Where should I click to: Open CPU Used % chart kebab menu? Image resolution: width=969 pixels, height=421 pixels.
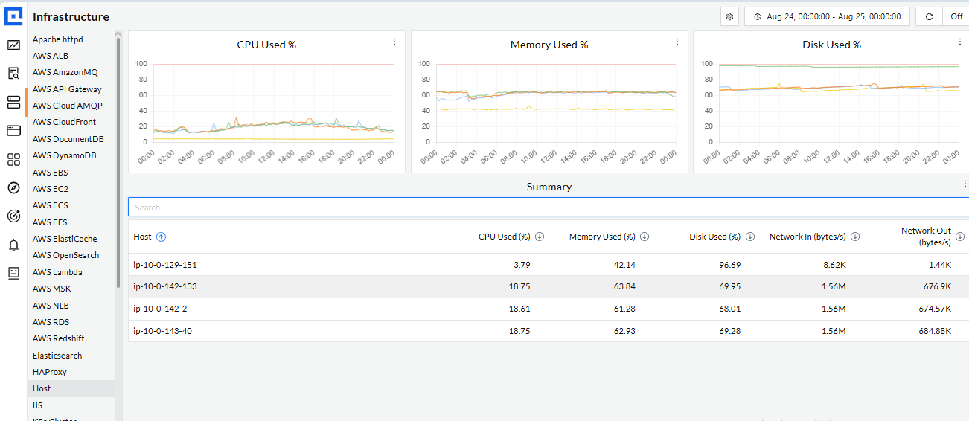tap(394, 42)
